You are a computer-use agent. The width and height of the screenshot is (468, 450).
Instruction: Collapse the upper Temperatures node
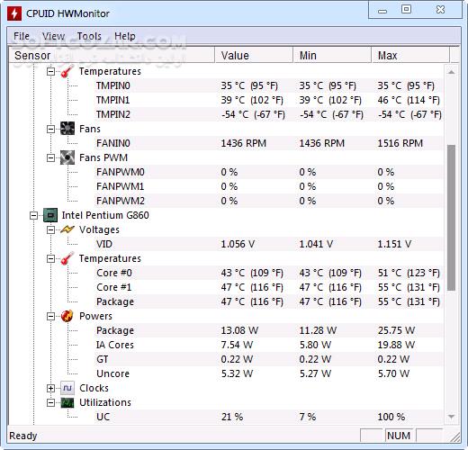point(51,71)
